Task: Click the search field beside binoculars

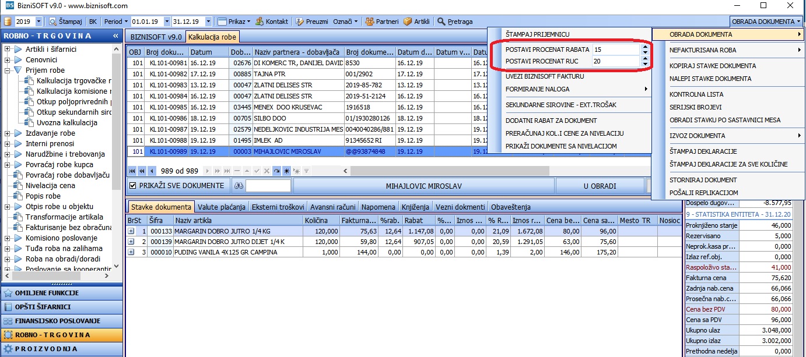Action: click(x=268, y=186)
